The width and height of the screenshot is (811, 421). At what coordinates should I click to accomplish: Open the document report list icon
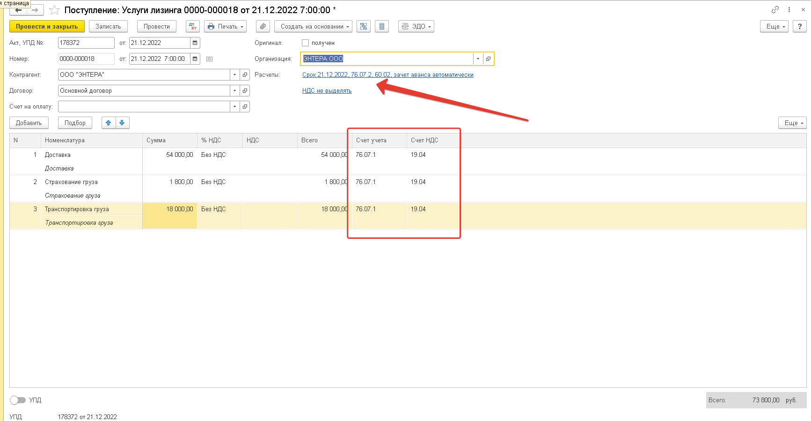point(382,27)
